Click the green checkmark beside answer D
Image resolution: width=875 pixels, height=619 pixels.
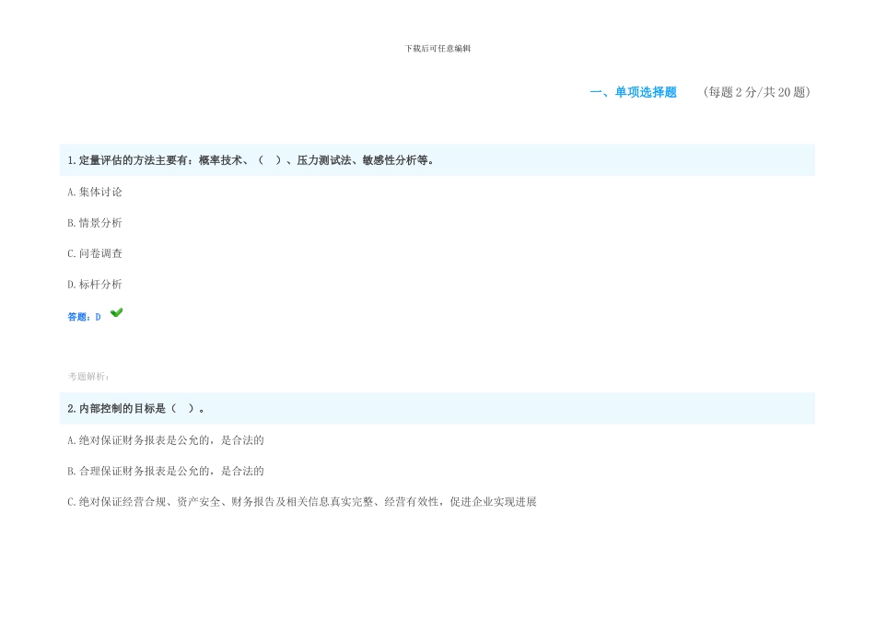pyautogui.click(x=116, y=312)
